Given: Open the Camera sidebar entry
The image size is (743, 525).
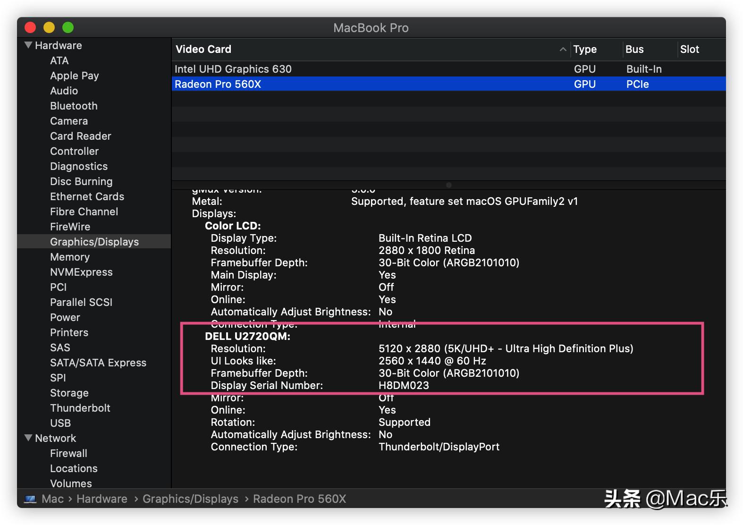Looking at the screenshot, I should pyautogui.click(x=69, y=121).
